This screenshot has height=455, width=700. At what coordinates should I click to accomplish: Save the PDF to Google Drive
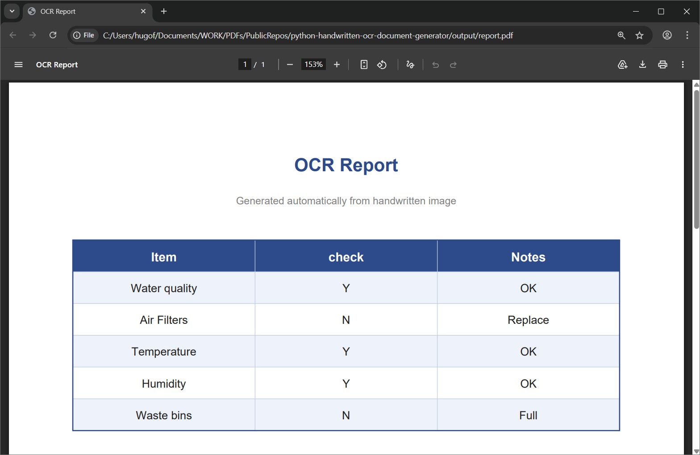pyautogui.click(x=622, y=65)
